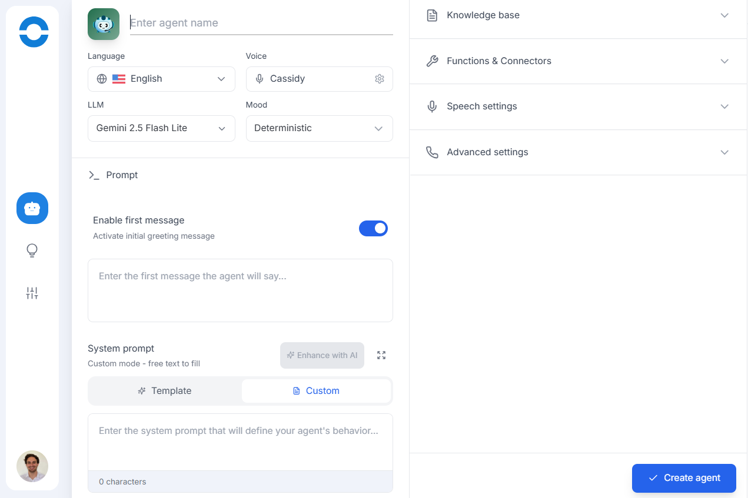748x498 pixels.
Task: Click the user profile photo
Action: click(x=32, y=466)
